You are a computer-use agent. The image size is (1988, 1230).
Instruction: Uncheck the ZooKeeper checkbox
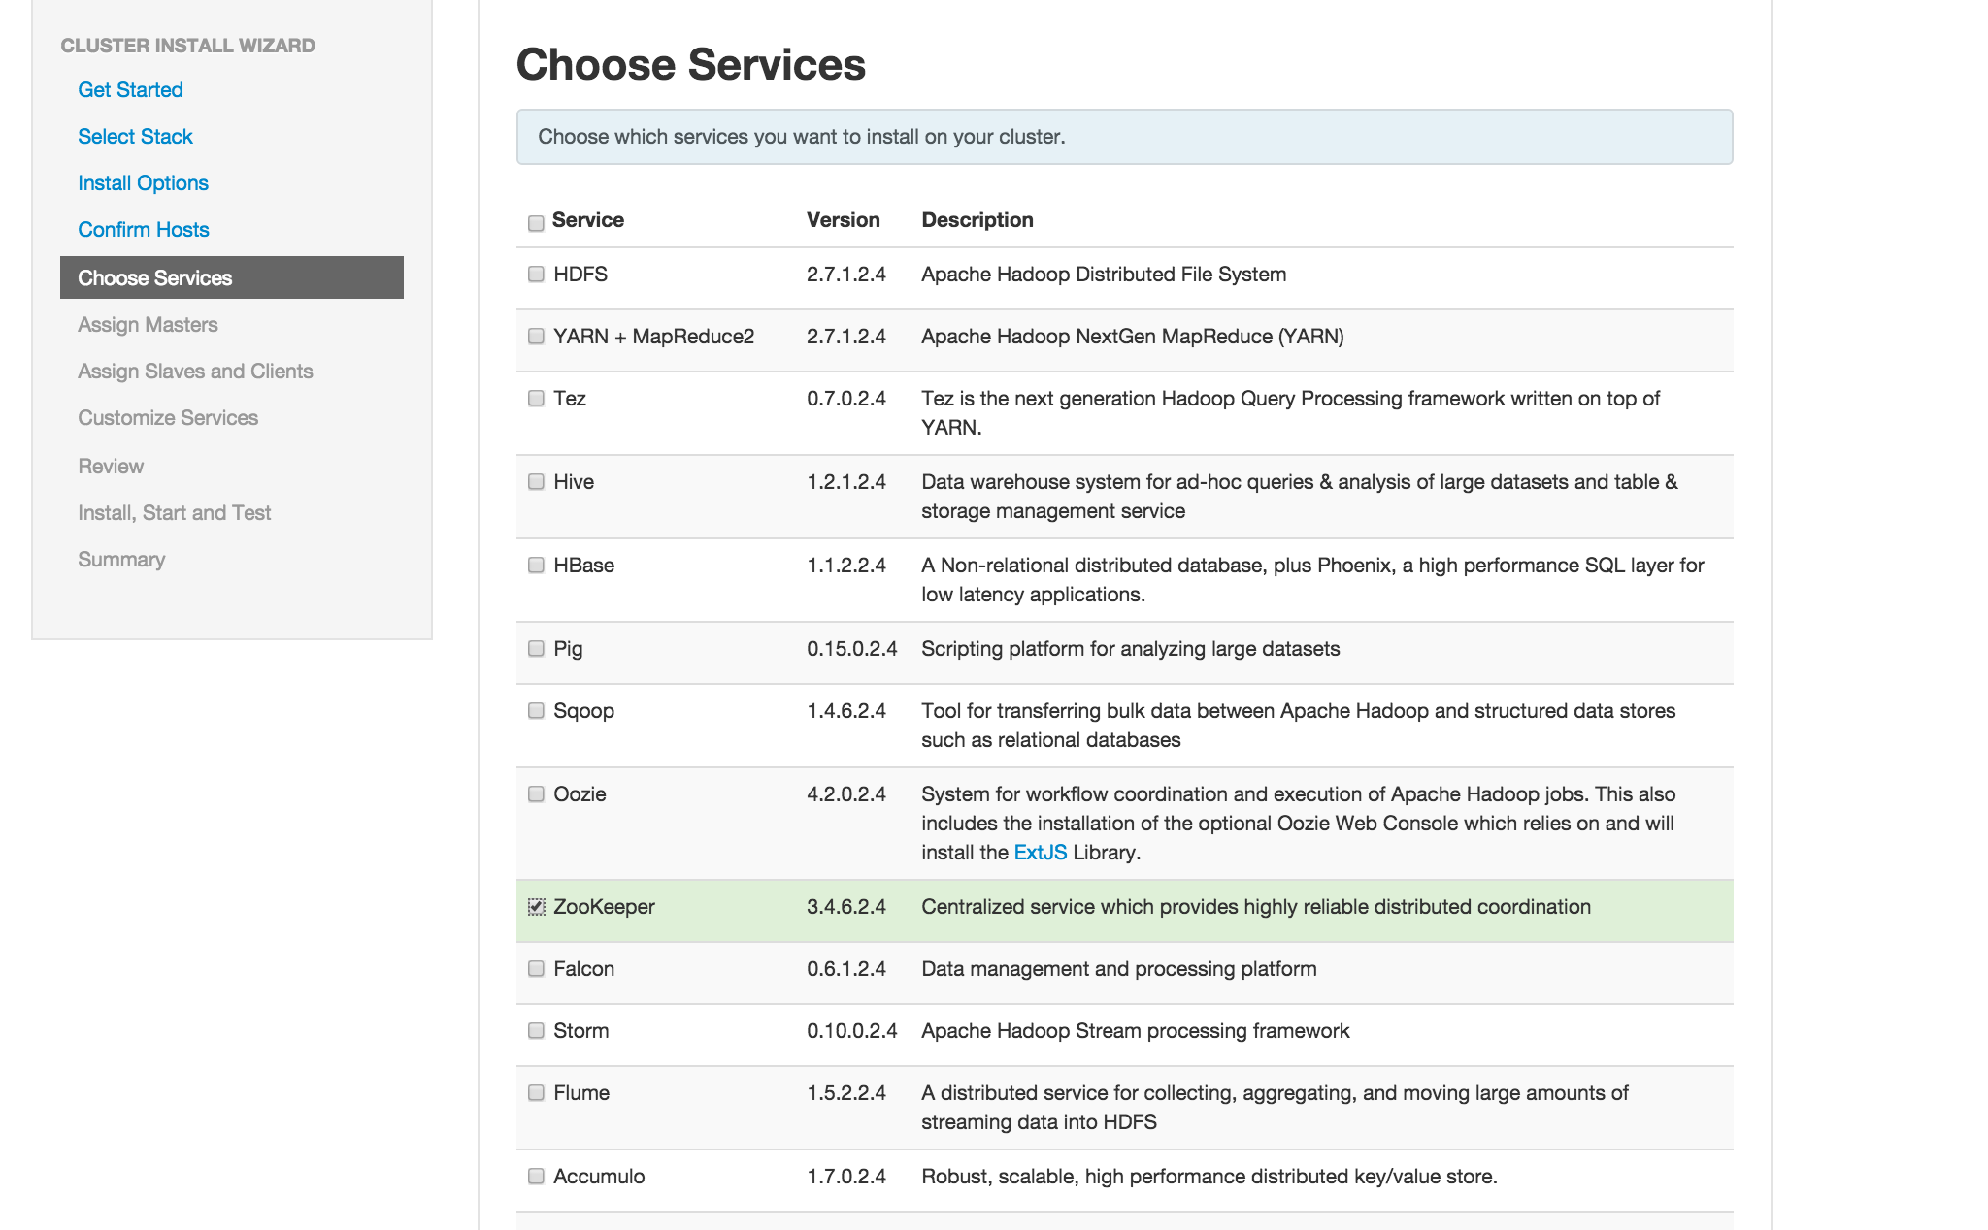[536, 907]
